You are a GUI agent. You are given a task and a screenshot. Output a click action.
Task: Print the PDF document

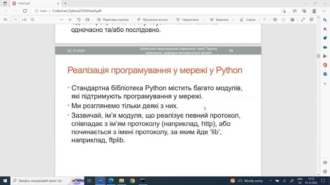[275, 20]
